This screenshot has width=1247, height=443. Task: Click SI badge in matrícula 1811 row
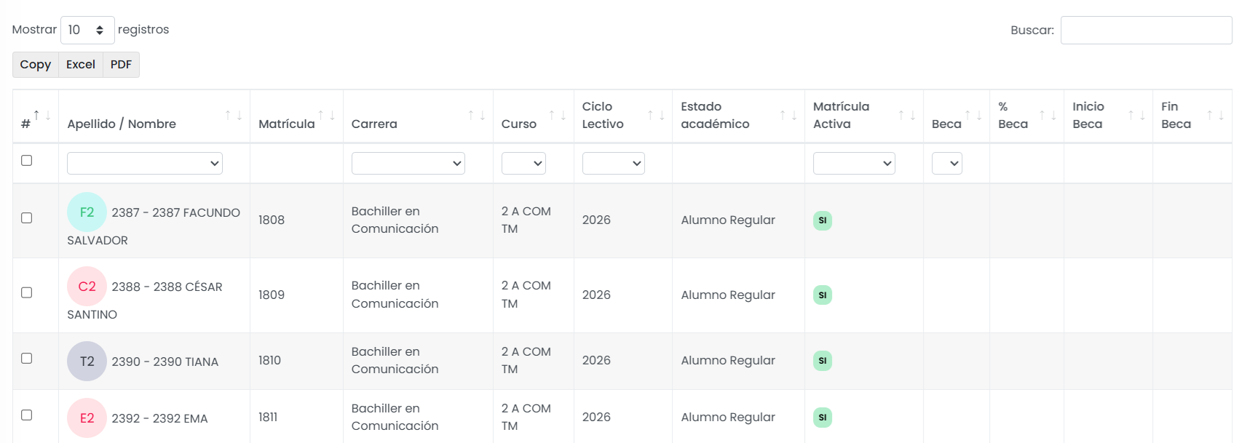click(x=823, y=418)
